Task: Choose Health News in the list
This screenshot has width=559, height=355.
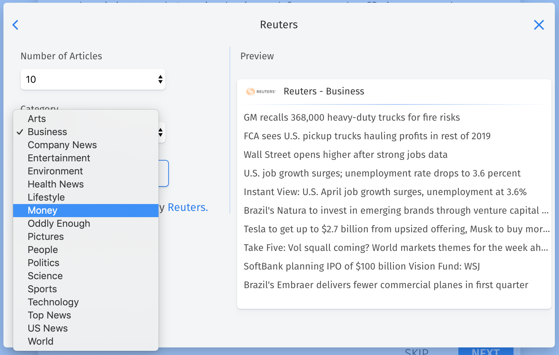Action: coord(86,184)
